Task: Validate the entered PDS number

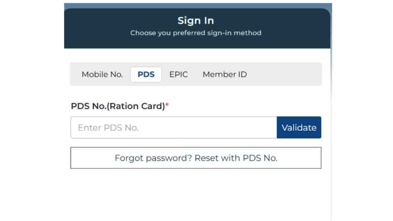Action: [x=299, y=127]
